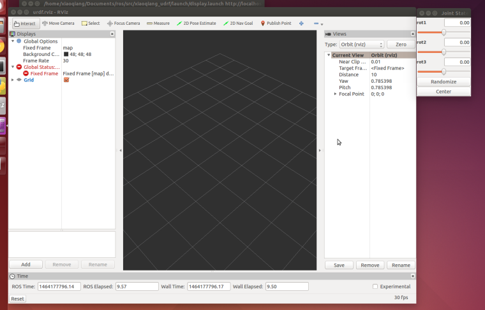Screen dimensions: 485x310
Task: Click the blue plus add-tool icon
Action: click(301, 24)
